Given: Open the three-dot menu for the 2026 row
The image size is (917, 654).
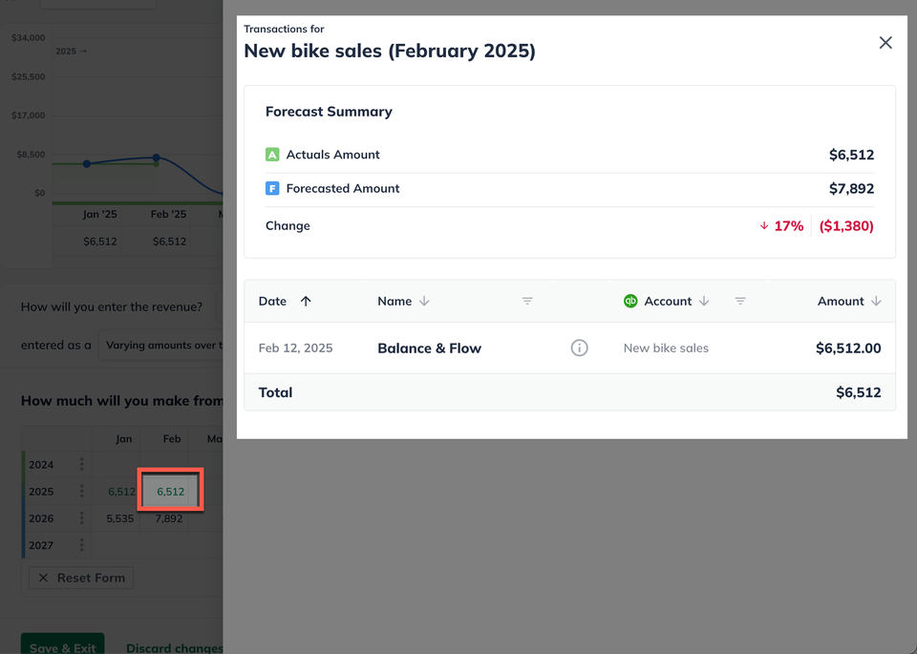Looking at the screenshot, I should [82, 518].
